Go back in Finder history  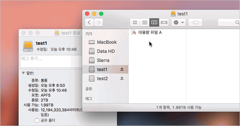[x=89, y=23]
